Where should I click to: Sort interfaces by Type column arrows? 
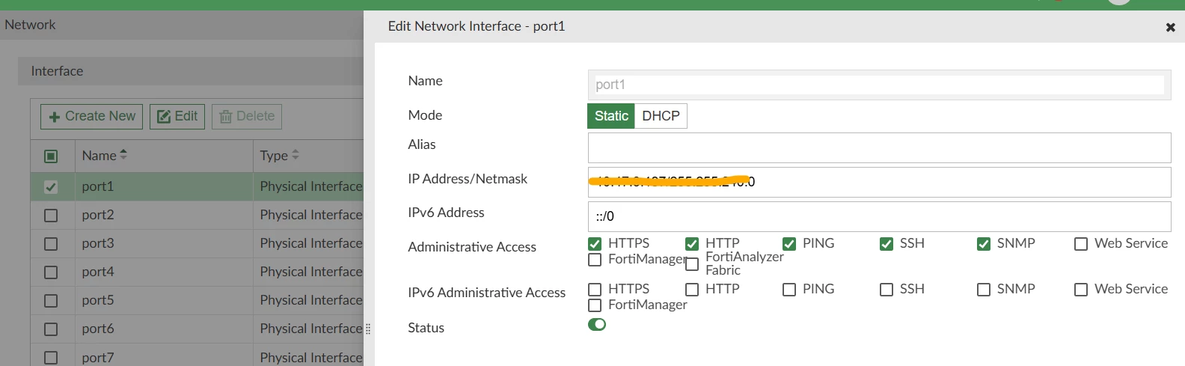pyautogui.click(x=296, y=154)
